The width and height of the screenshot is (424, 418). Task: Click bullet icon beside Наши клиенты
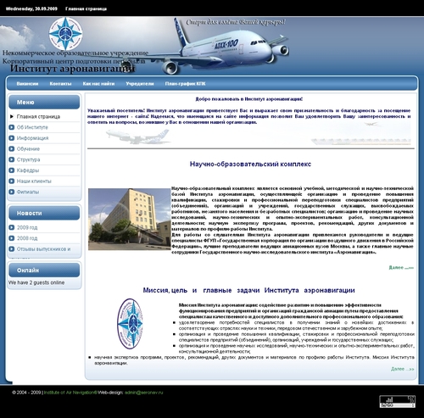12,181
